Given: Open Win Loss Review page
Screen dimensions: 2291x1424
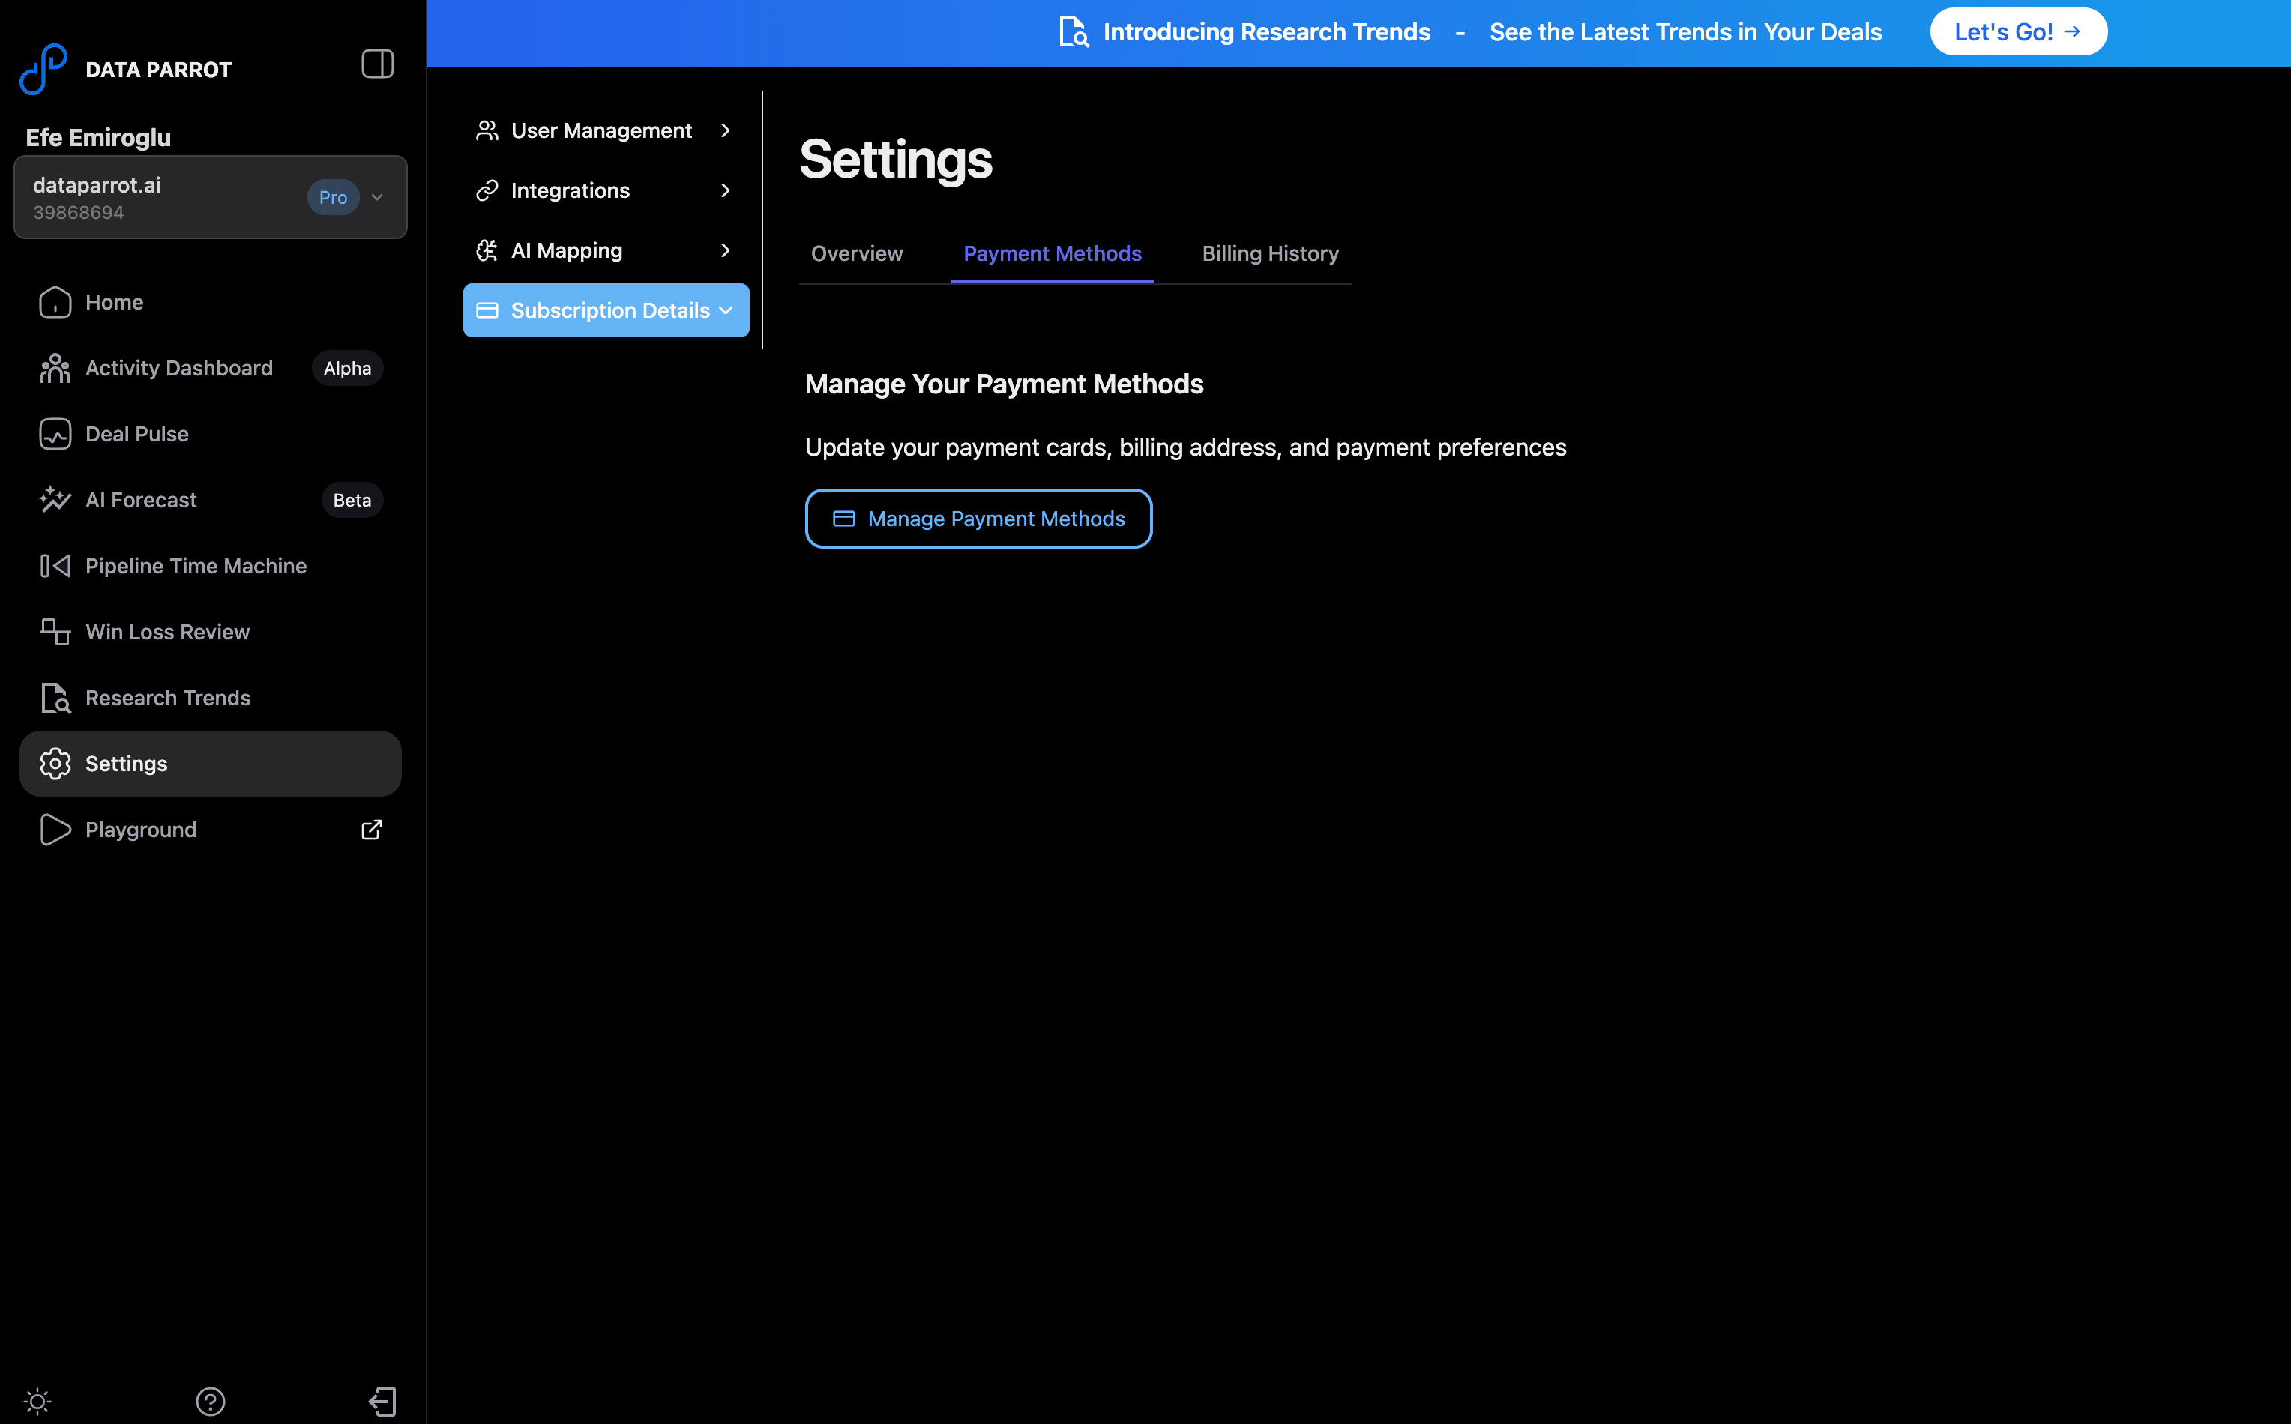Looking at the screenshot, I should point(210,632).
